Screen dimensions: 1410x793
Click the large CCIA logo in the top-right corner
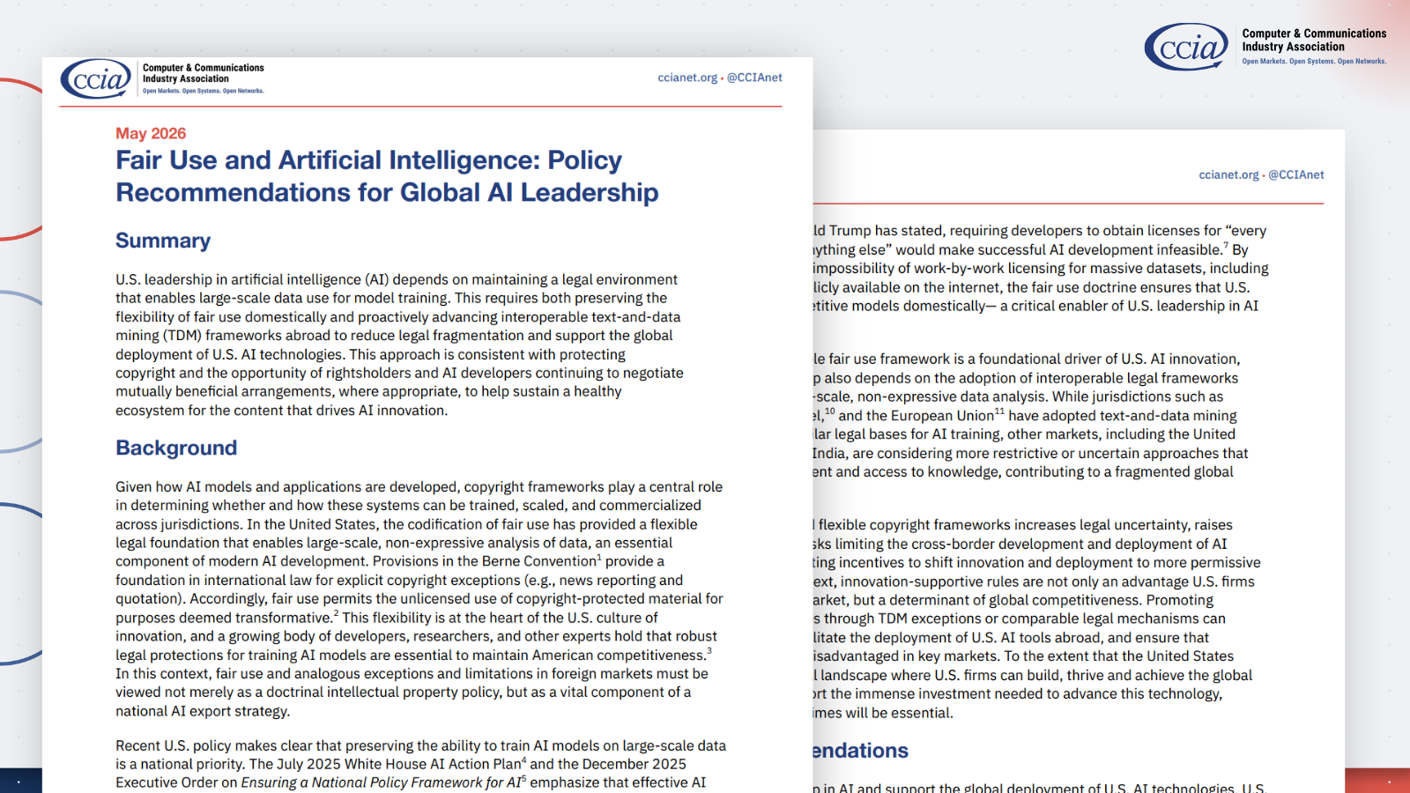(1186, 47)
